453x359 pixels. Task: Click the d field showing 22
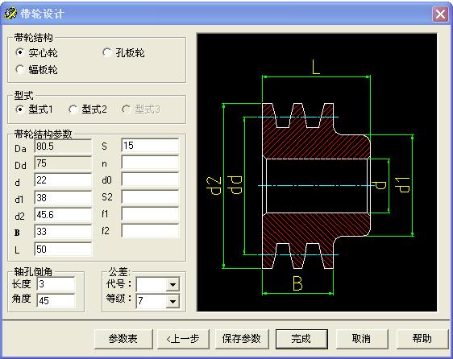(x=63, y=180)
